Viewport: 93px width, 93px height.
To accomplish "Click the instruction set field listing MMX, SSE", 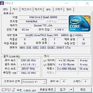I will click(x=55, y=48).
